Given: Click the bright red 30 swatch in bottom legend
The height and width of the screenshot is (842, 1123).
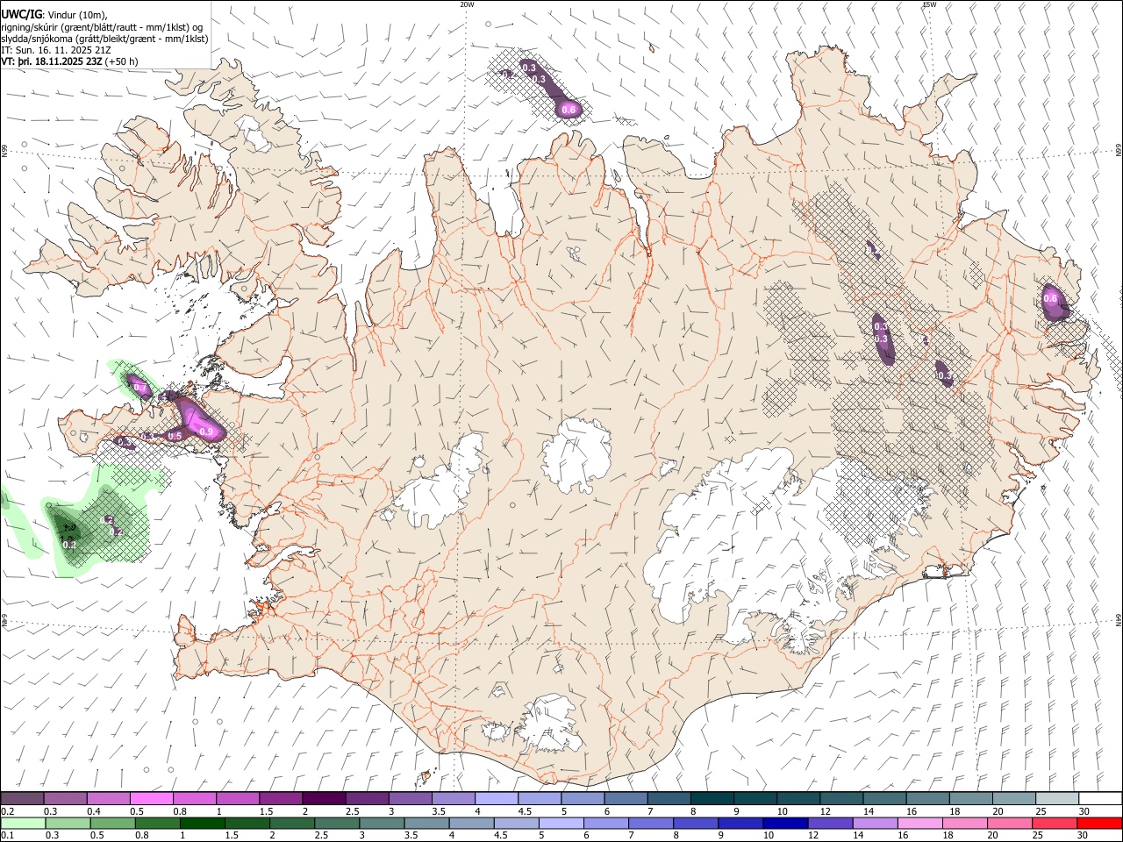Looking at the screenshot, I should [1100, 824].
